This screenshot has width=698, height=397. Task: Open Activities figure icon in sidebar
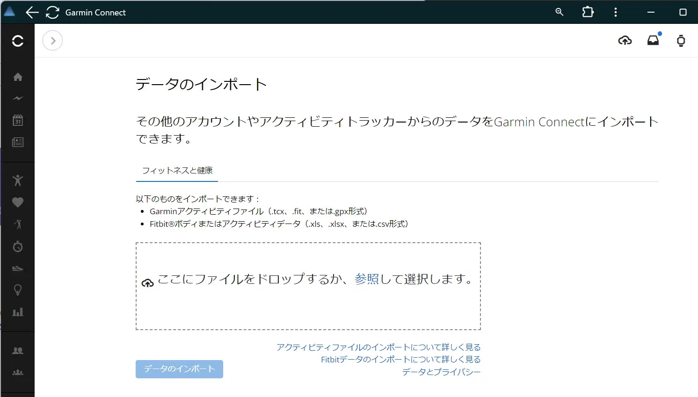[18, 180]
